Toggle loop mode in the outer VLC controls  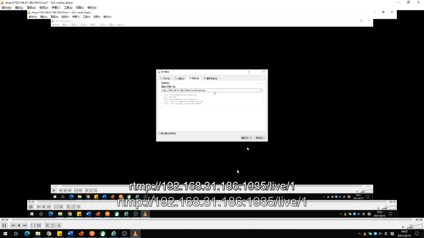pyautogui.click(x=53, y=225)
